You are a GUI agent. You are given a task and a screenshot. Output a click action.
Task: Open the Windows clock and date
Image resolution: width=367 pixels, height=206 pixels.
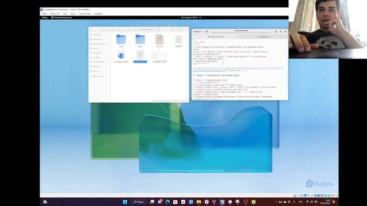tap(325, 202)
